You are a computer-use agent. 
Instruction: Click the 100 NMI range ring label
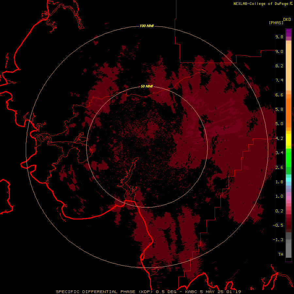147,26
